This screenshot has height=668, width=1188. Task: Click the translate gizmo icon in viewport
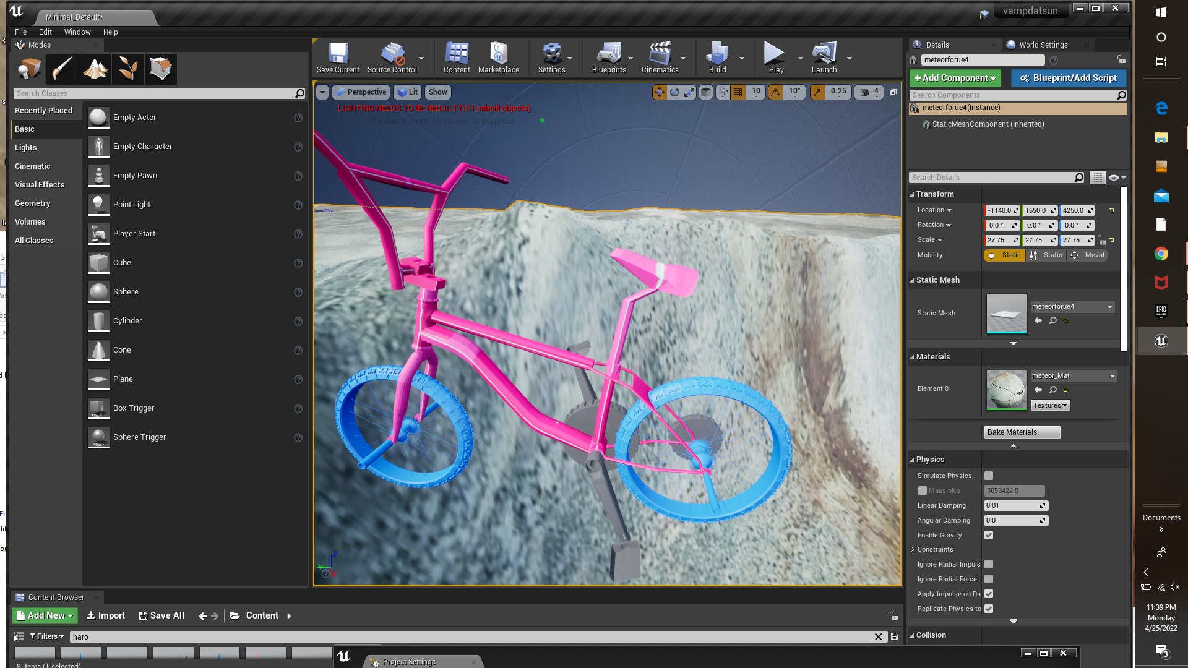(x=660, y=92)
